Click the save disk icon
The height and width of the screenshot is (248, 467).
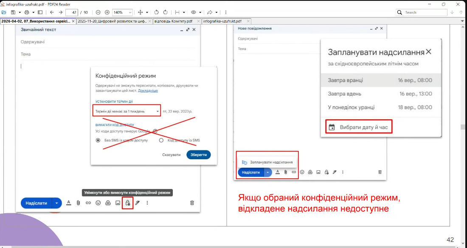tap(13, 12)
